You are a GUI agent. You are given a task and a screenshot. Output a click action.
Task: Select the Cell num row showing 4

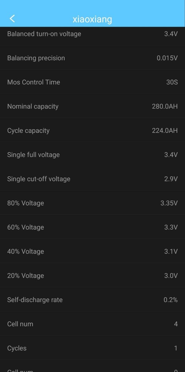click(92, 324)
